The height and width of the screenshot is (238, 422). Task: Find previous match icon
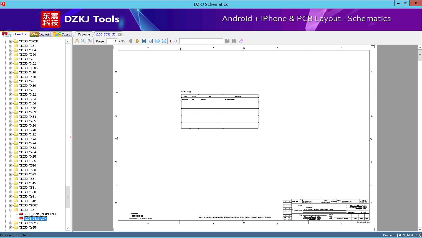(228, 41)
